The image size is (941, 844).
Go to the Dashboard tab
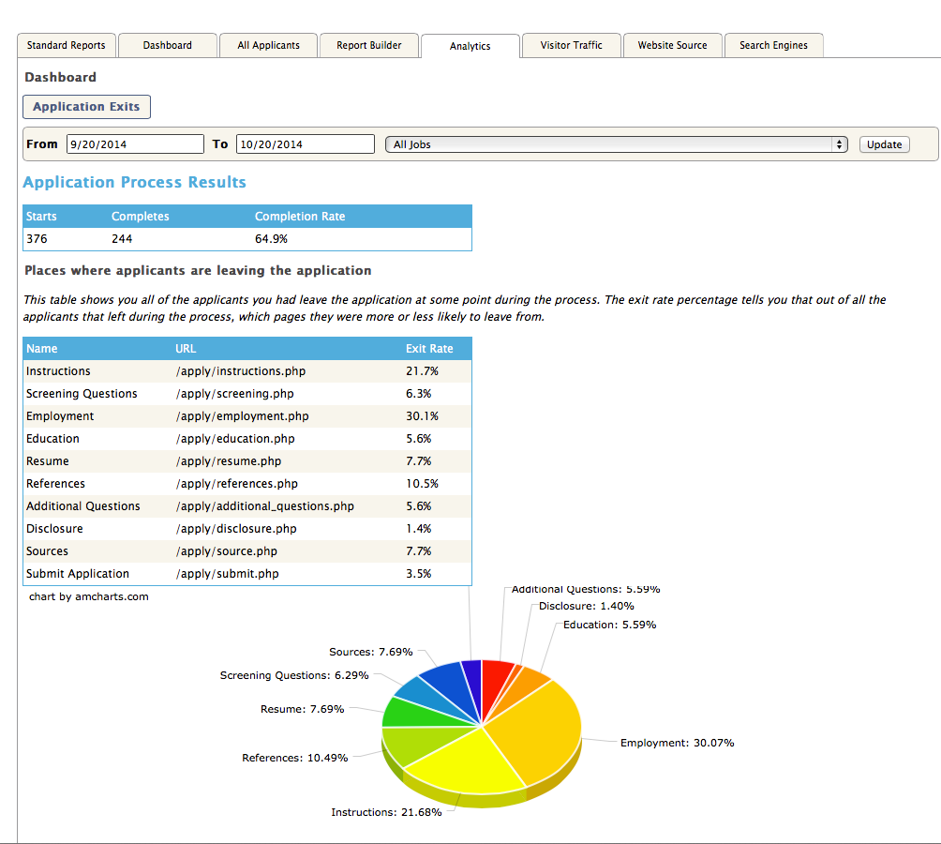tap(167, 45)
